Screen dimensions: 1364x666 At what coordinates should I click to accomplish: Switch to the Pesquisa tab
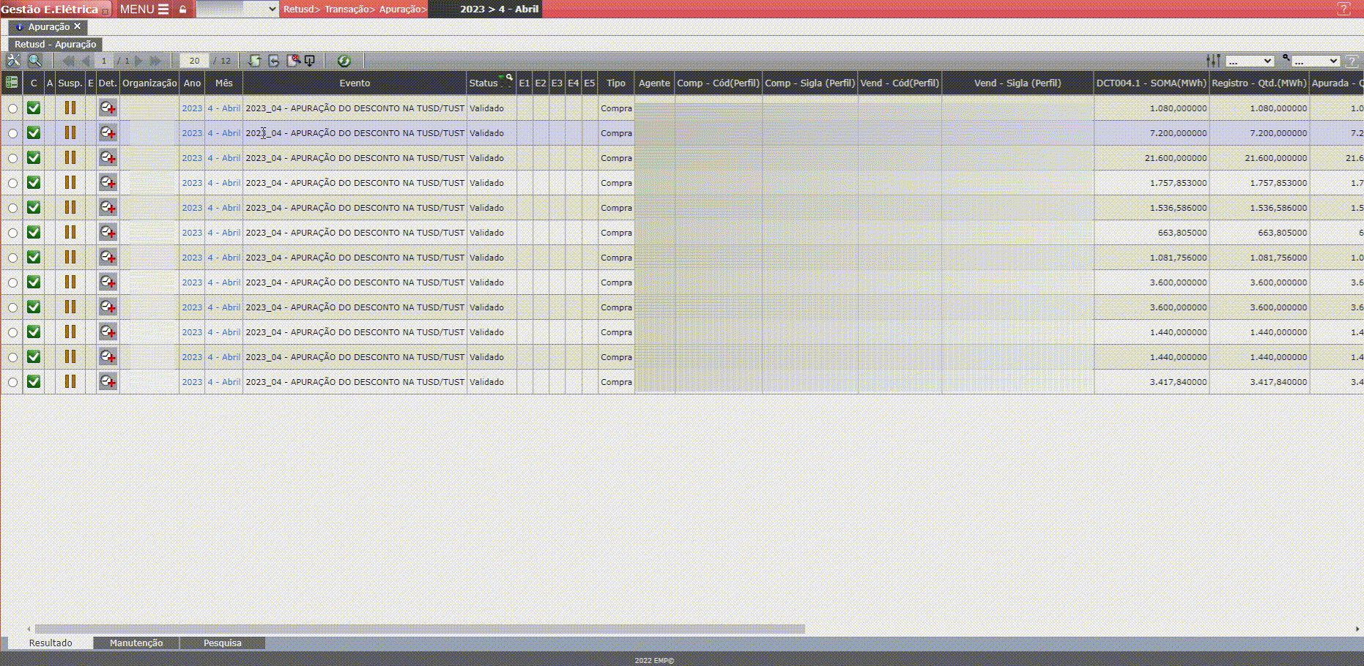tap(222, 643)
